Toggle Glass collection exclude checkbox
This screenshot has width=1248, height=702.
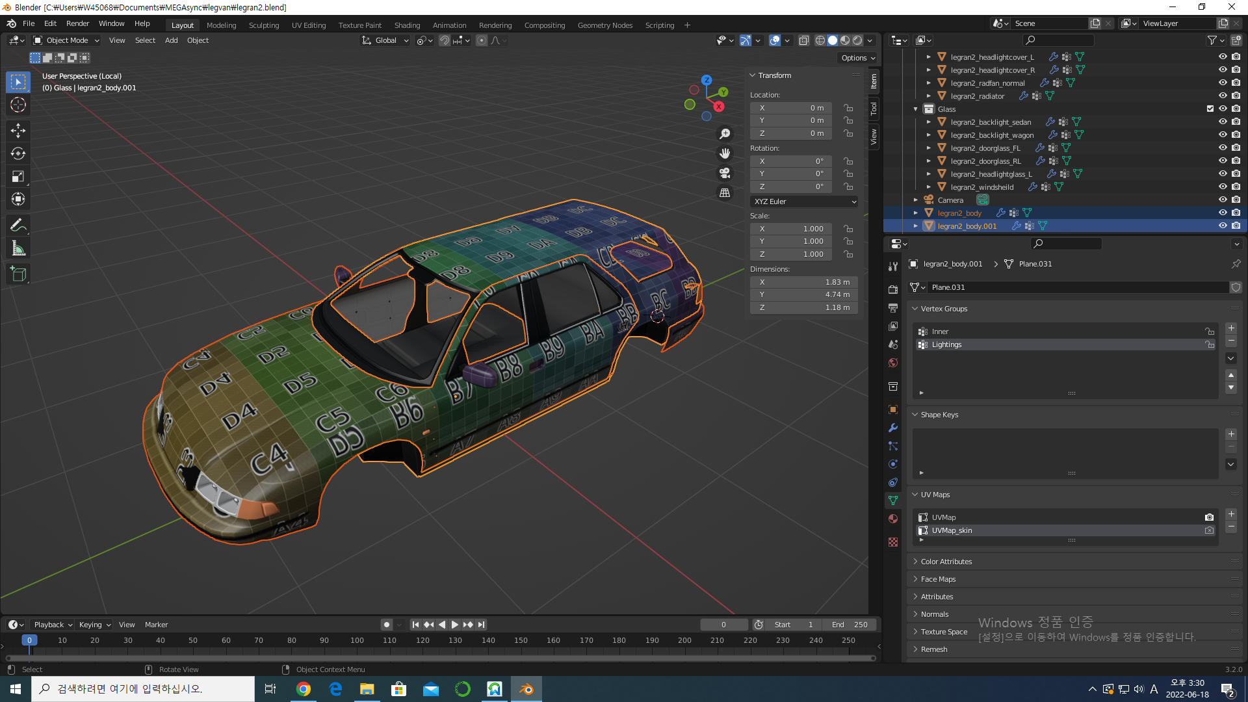tap(1210, 109)
